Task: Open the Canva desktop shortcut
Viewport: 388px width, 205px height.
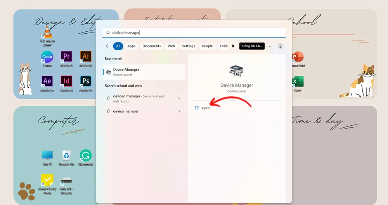Action: point(47,57)
